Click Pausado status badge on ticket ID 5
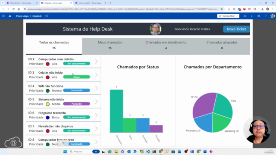The width and height of the screenshot is (276, 155). click(77, 104)
